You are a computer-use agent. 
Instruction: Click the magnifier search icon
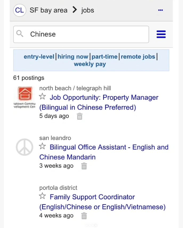click(x=20, y=34)
